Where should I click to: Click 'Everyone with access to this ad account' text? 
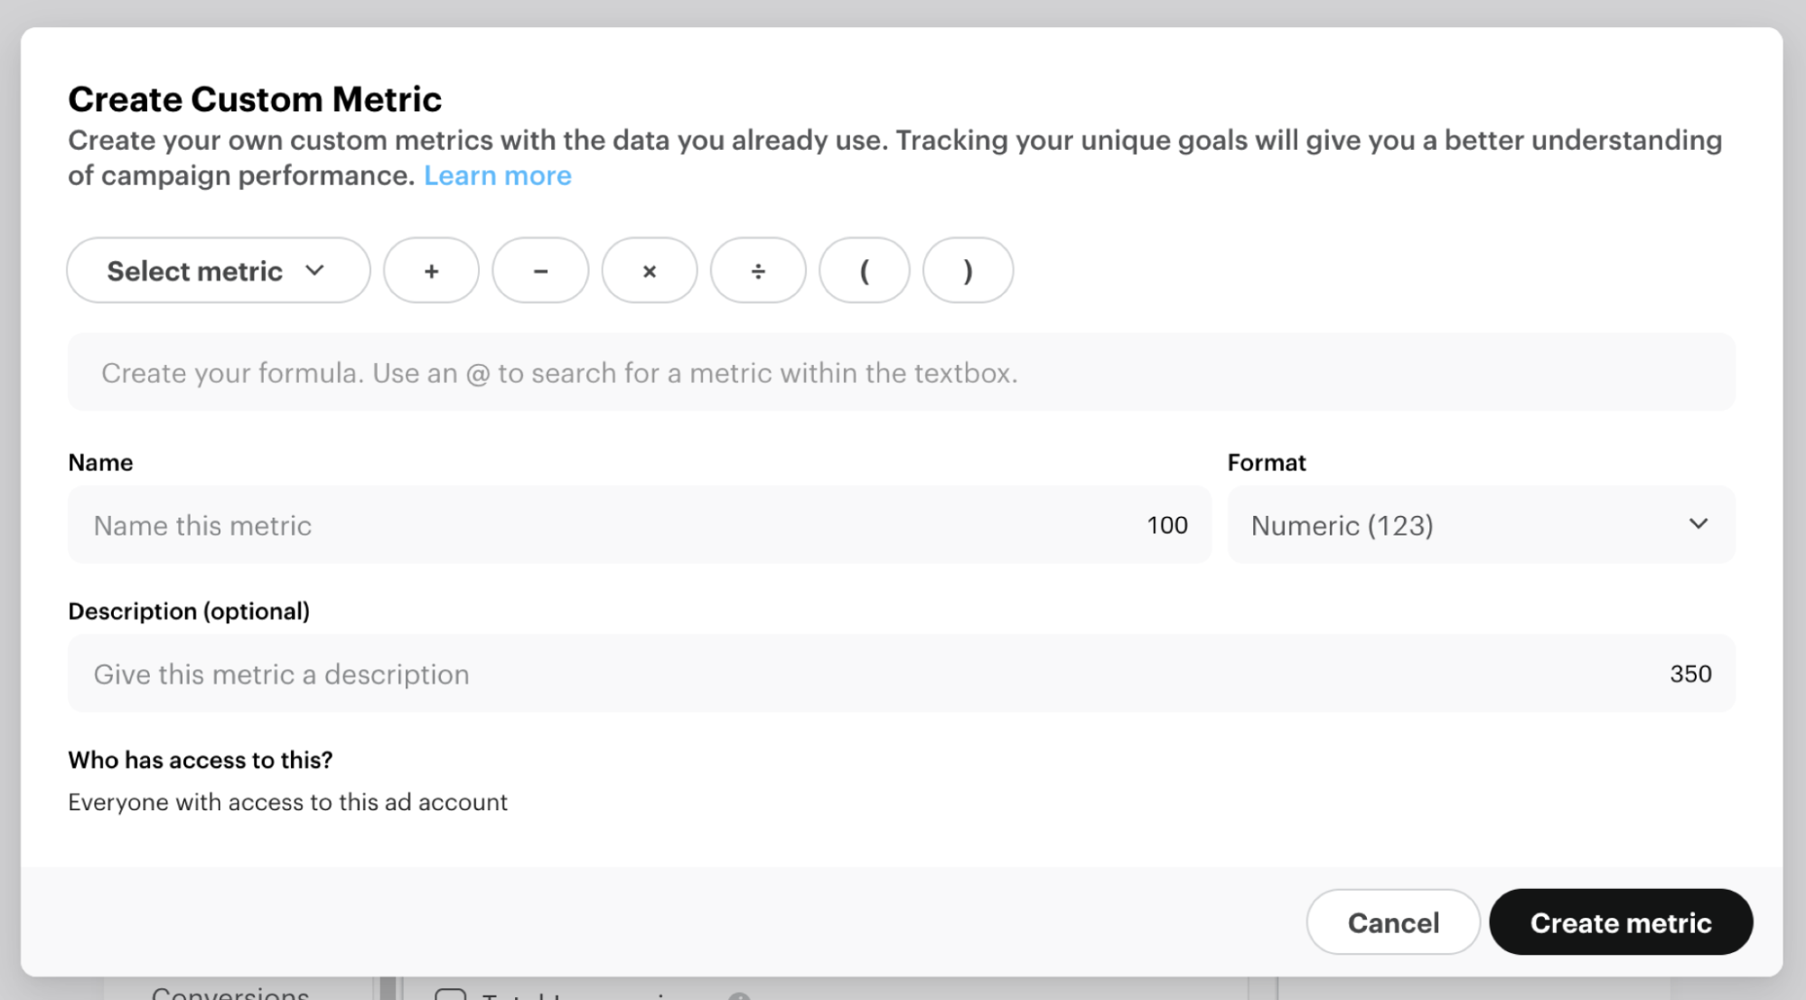(x=287, y=802)
